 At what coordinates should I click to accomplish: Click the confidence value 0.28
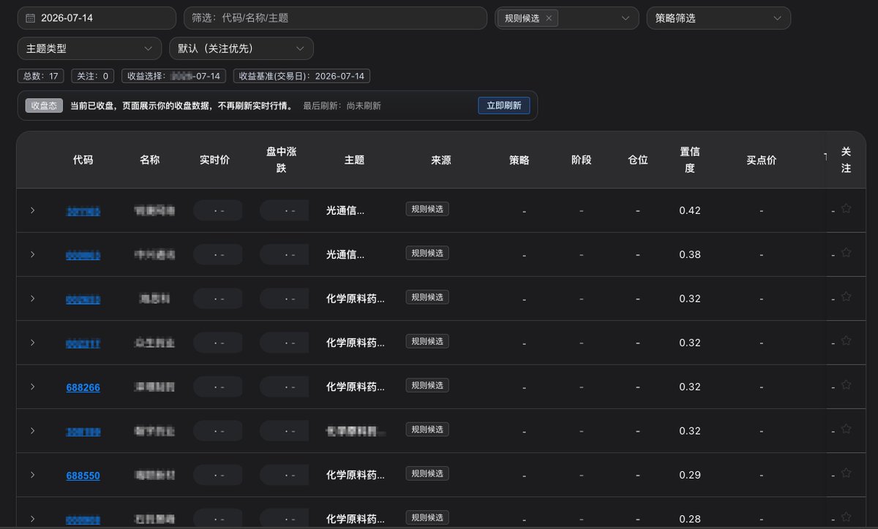[x=690, y=519]
